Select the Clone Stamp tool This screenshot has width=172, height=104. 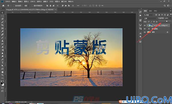click(x=2, y=41)
